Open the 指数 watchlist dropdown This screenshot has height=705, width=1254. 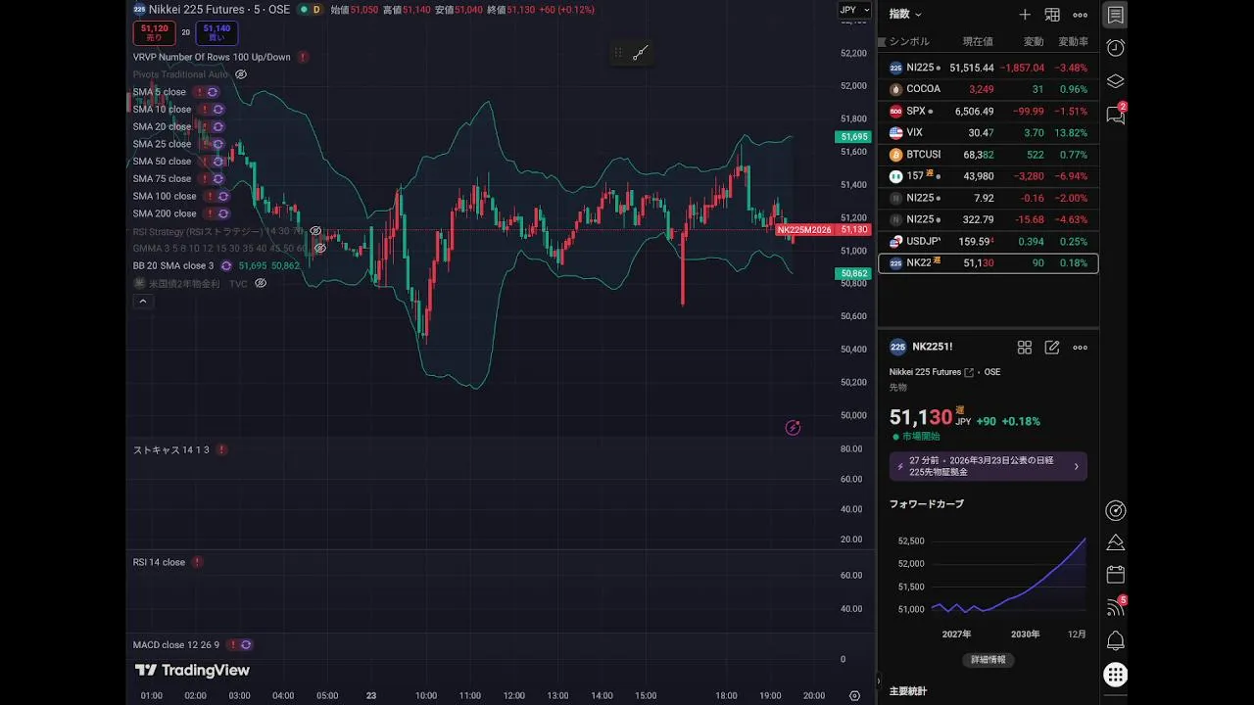(x=905, y=15)
